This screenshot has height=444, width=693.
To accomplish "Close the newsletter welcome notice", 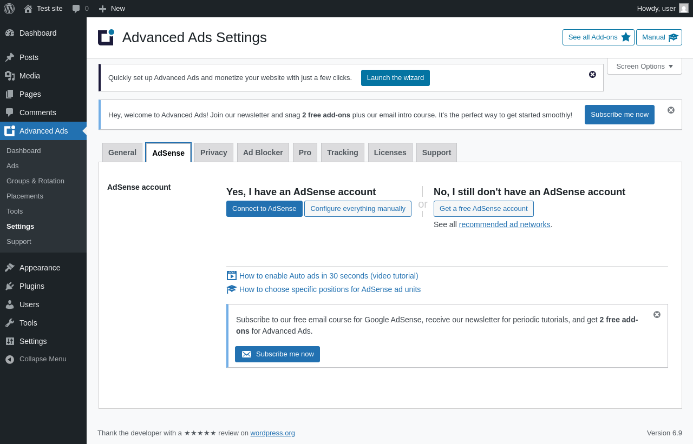I will click(671, 110).
